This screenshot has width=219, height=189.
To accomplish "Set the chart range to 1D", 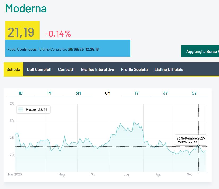I will click(x=20, y=93).
